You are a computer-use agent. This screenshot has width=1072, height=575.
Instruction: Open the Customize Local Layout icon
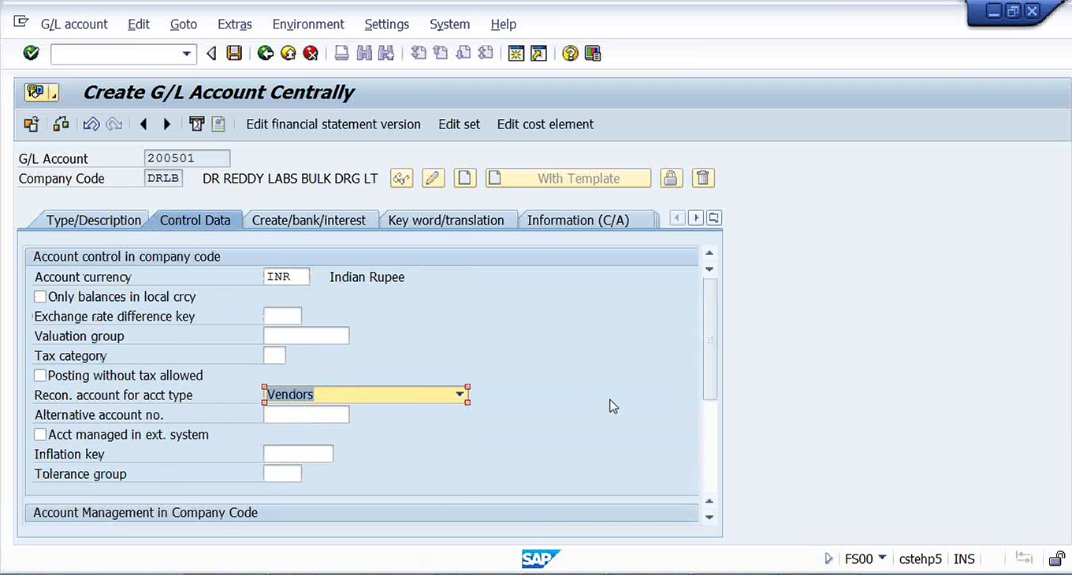pyautogui.click(x=593, y=54)
